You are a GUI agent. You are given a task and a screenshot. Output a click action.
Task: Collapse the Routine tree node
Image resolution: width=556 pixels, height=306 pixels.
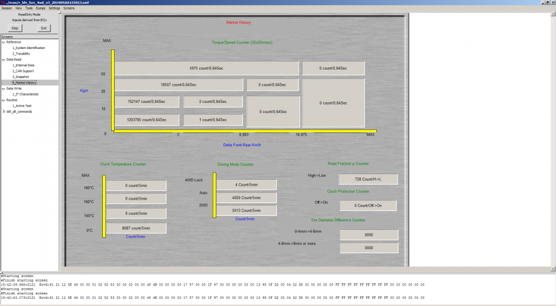click(x=3, y=101)
